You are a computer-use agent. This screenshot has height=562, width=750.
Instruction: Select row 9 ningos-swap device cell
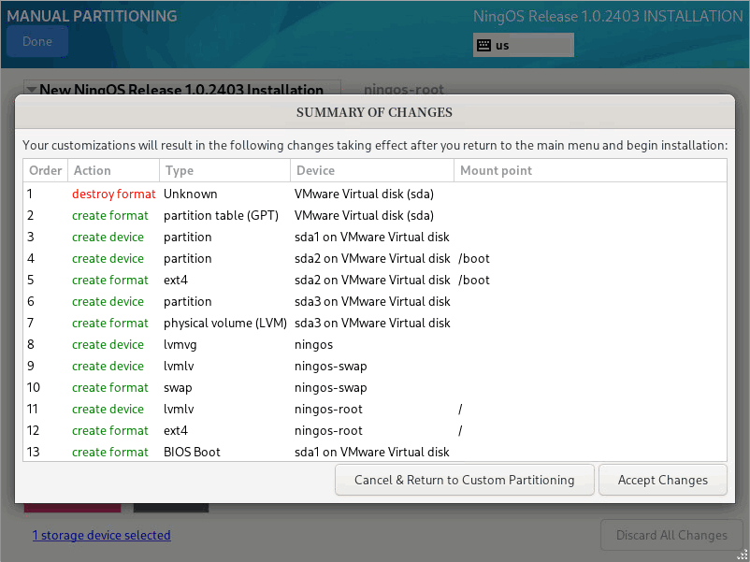coord(330,366)
